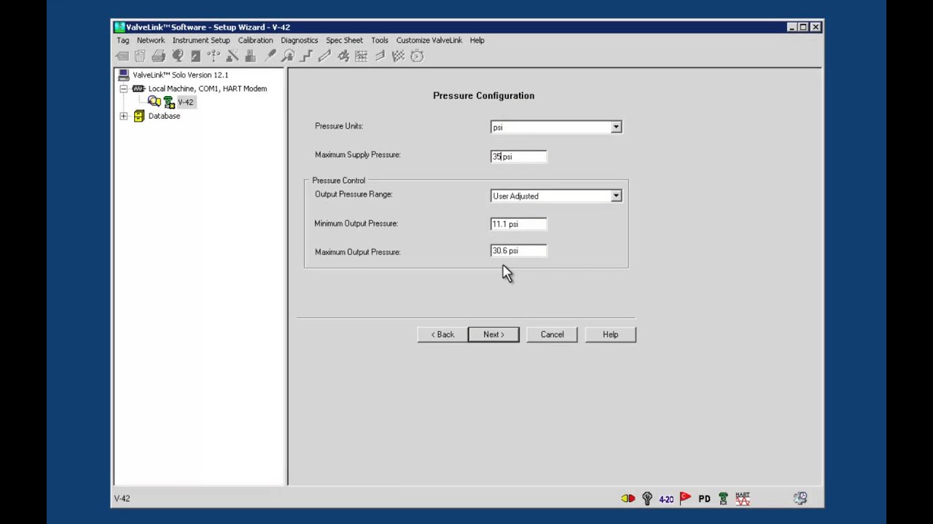The width and height of the screenshot is (933, 524).
Task: Click the light bulb status bar icon
Action: point(647,499)
